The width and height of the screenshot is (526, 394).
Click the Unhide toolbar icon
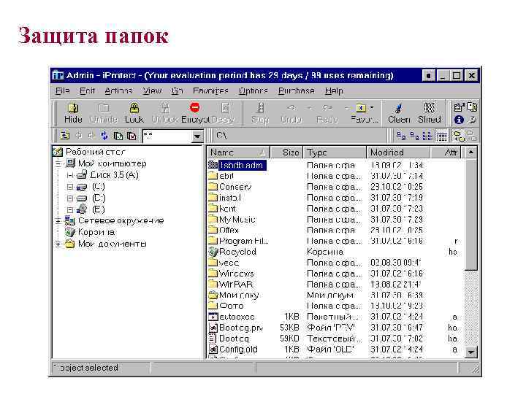(104, 108)
